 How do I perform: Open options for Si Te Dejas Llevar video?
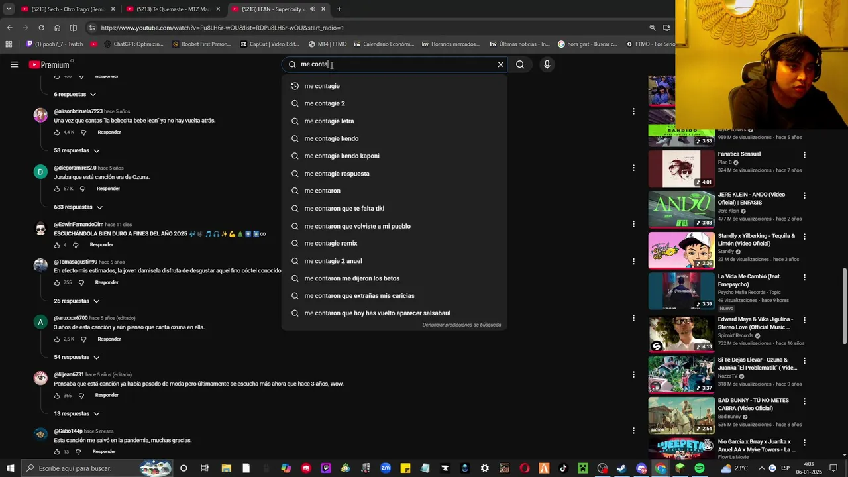click(804, 360)
